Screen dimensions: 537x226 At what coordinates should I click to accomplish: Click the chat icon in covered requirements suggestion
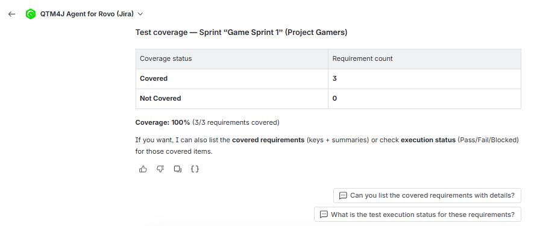point(343,195)
